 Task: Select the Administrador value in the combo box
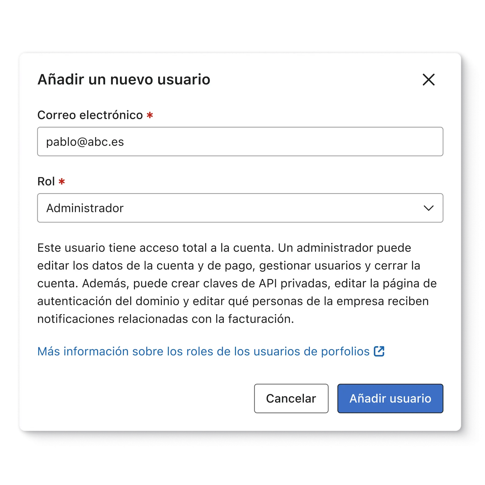(85, 208)
